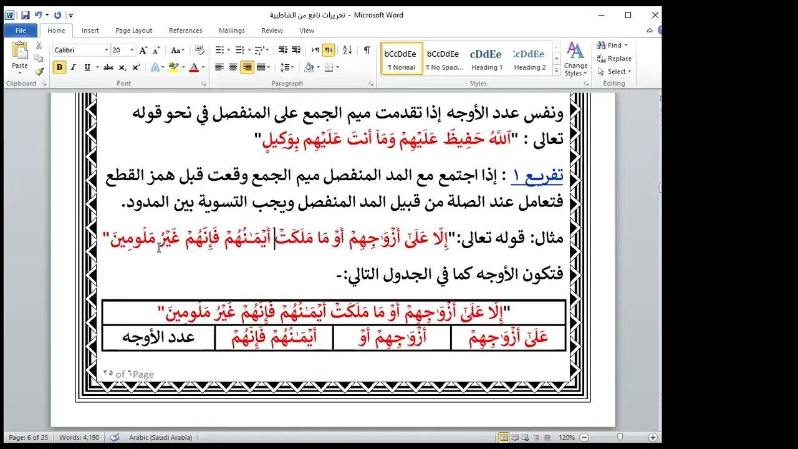Click Find in Editing group
The height and width of the screenshot is (449, 798).
click(x=613, y=46)
